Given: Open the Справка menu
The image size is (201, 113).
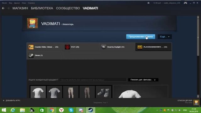Looking at the screenshot, I should pos(31,3).
